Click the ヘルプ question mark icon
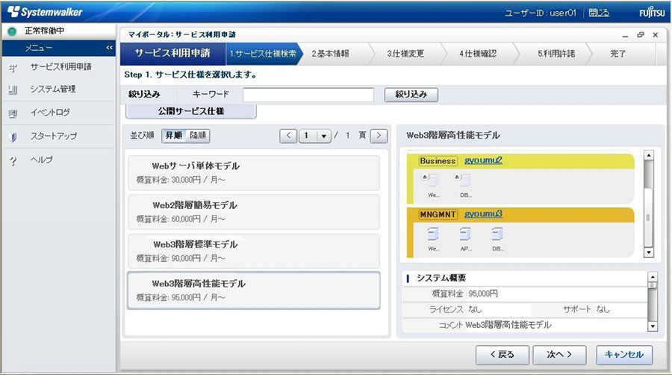Screen dimensions: 672x375 click(x=13, y=161)
